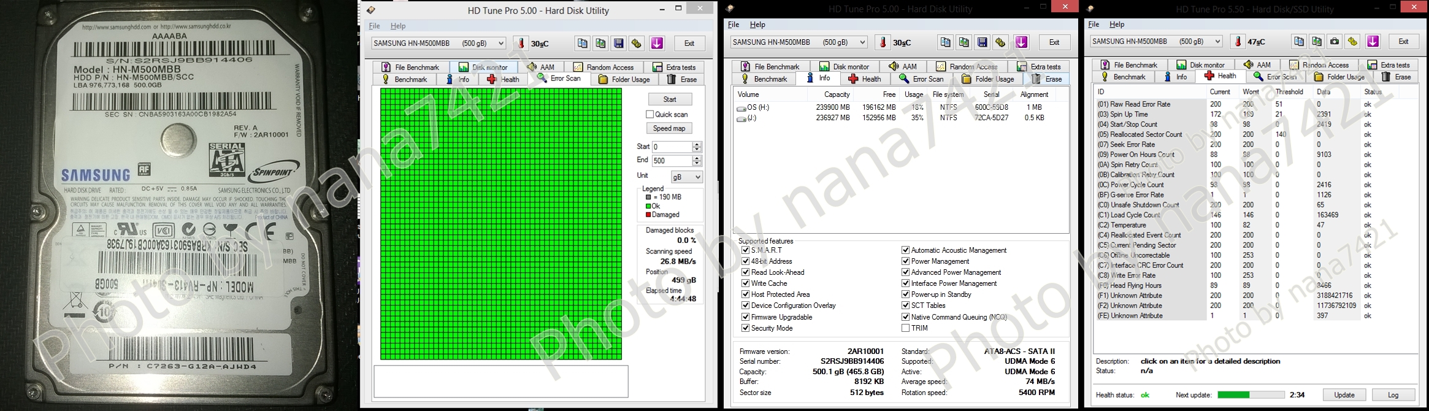The height and width of the screenshot is (411, 1429).
Task: Toggle Power-up in Standby checkbox
Action: pyautogui.click(x=905, y=294)
